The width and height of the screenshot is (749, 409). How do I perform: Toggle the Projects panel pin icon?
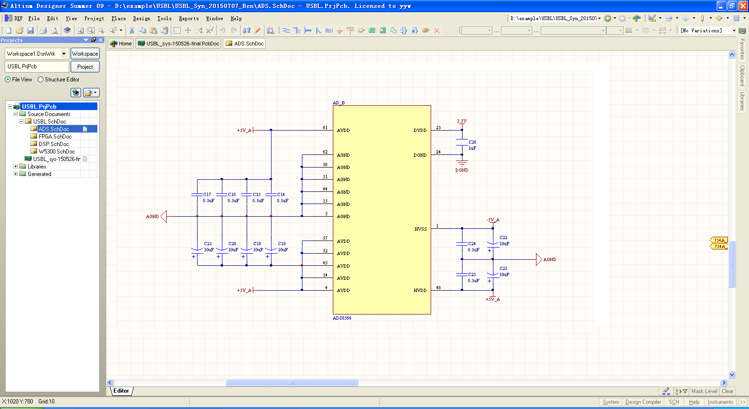coord(94,40)
